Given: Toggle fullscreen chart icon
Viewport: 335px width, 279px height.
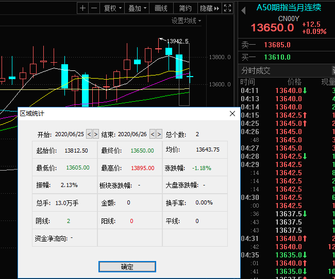Looking at the screenshot, I should pos(227,8).
